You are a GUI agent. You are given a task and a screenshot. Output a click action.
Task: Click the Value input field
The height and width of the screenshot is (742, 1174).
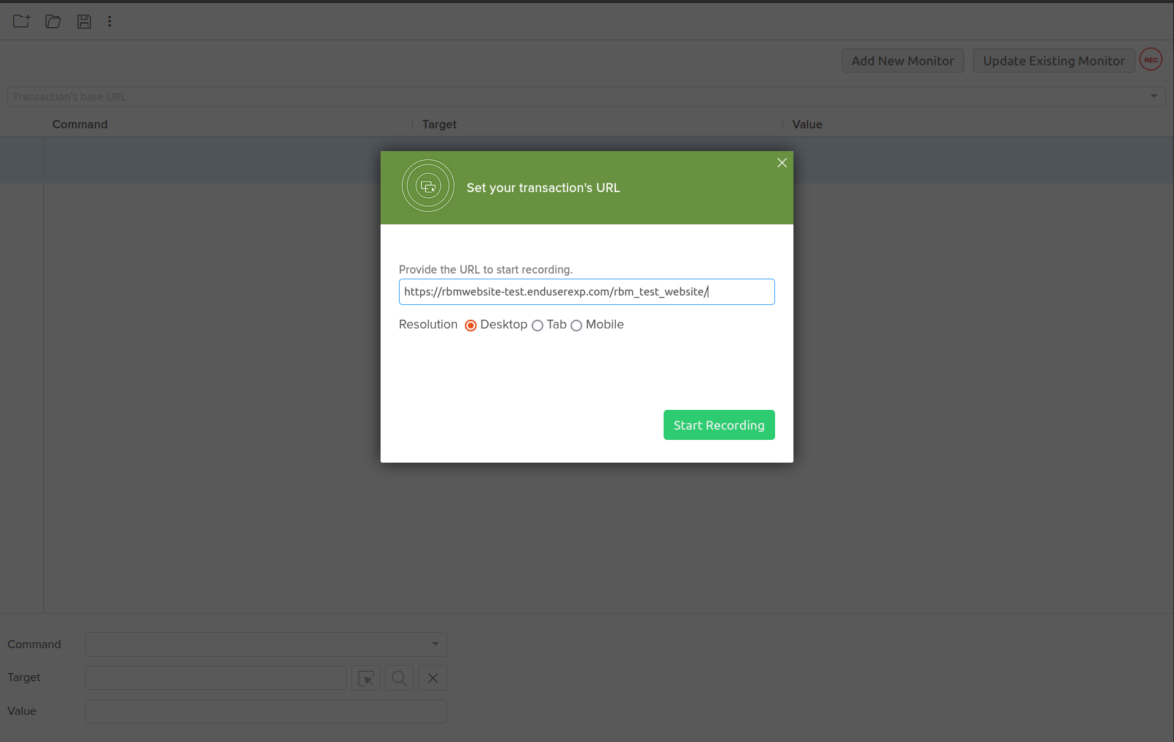(265, 711)
